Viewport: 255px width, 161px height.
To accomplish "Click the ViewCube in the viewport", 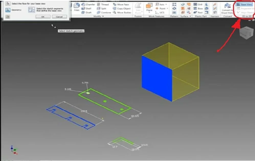I will coord(246,33).
